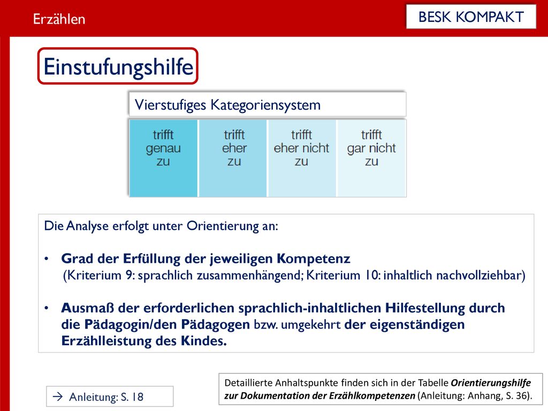Click the Einstufungshilfe title box
The image size is (548, 411).
pyautogui.click(x=118, y=66)
